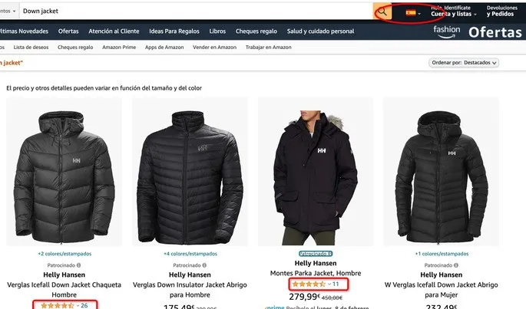
Task: Click info icon by fourth product's Patrocinado
Action: click(x=456, y=265)
